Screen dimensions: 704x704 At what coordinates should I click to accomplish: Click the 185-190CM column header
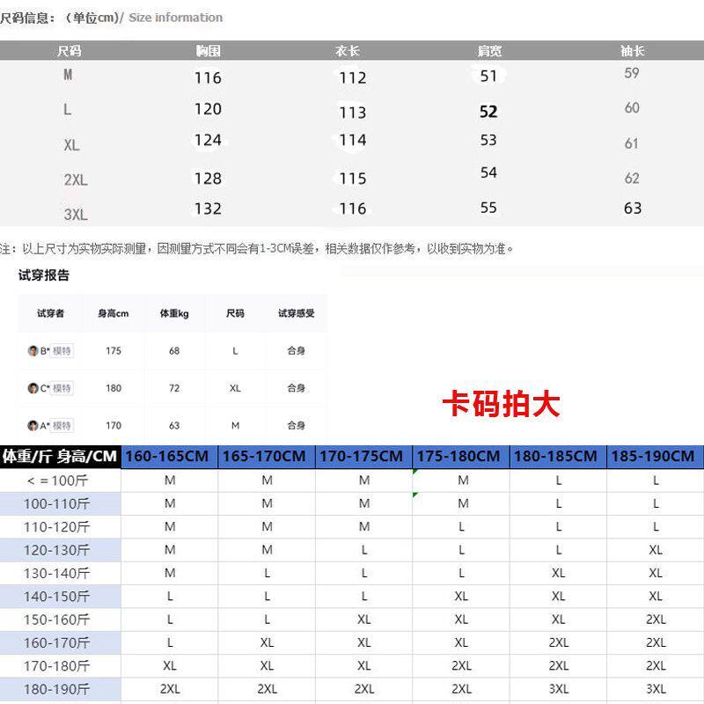pos(655,457)
